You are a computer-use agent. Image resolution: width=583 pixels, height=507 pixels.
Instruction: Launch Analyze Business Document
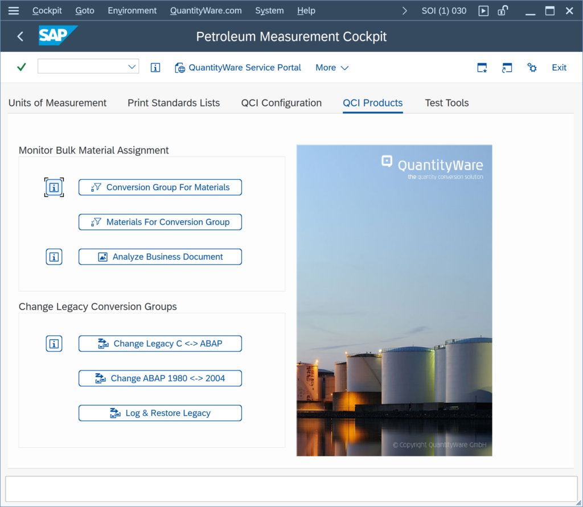(160, 257)
